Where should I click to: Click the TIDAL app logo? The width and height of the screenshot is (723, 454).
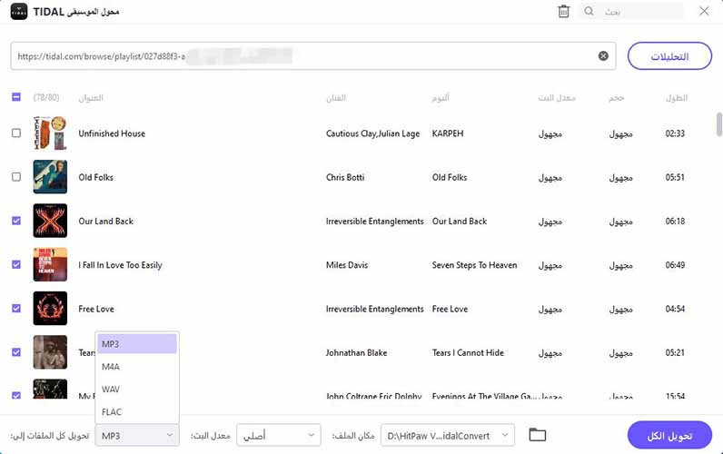[19, 12]
